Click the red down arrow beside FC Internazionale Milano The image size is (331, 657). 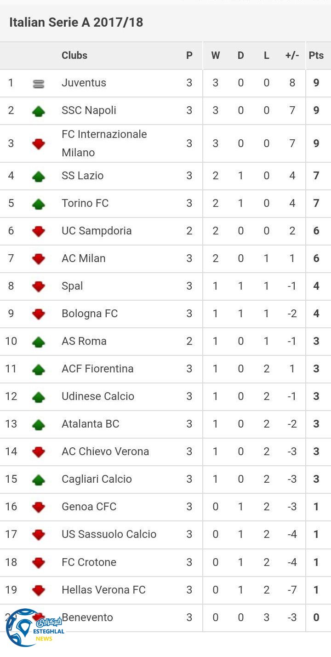pyautogui.click(x=39, y=144)
